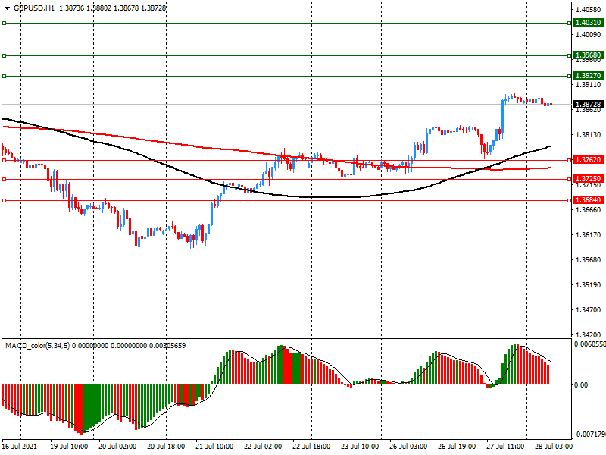Screen dimensions: 606x455
Task: Select the left handle of the 1.37620 line
Action: click(x=5, y=160)
